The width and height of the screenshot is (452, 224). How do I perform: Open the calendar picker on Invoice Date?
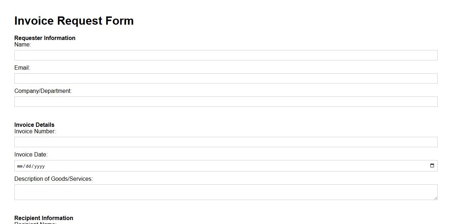click(x=432, y=165)
